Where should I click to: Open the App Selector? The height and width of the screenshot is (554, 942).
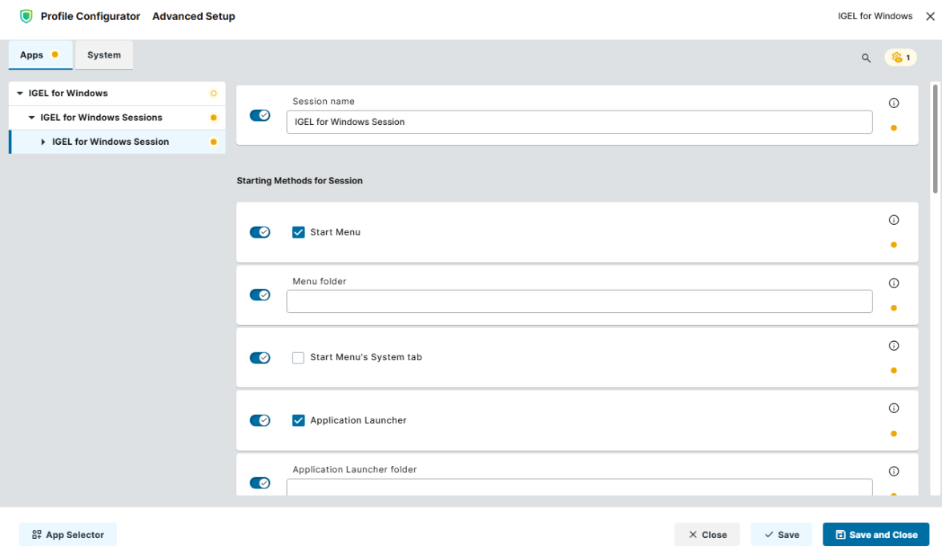[x=67, y=534]
